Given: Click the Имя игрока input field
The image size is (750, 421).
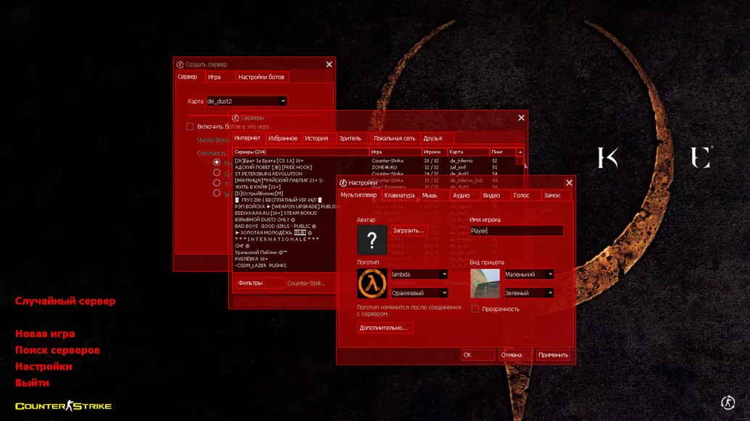Looking at the screenshot, I should click(516, 231).
